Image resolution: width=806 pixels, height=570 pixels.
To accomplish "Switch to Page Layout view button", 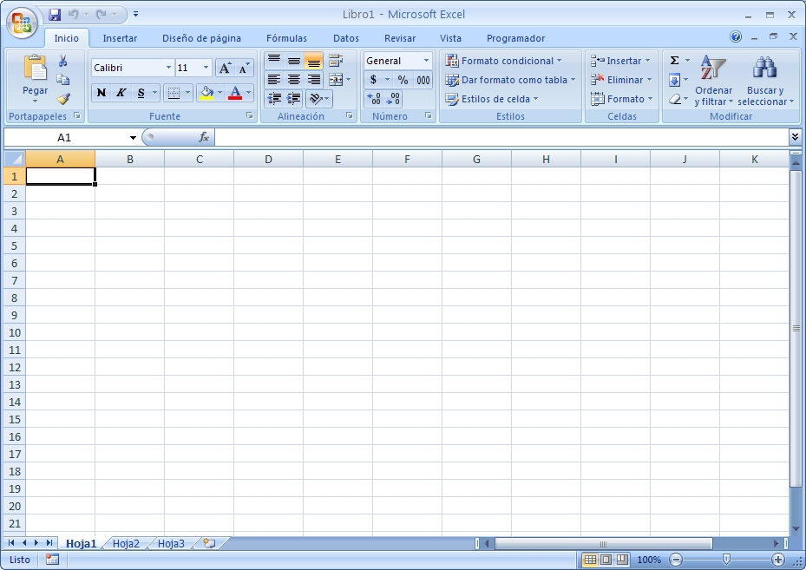I will point(606,560).
